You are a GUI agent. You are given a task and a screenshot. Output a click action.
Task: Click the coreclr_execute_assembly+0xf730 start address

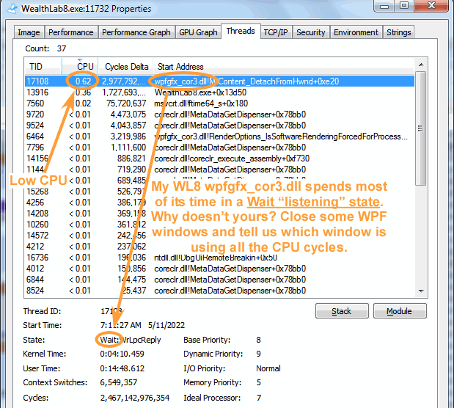coord(232,159)
